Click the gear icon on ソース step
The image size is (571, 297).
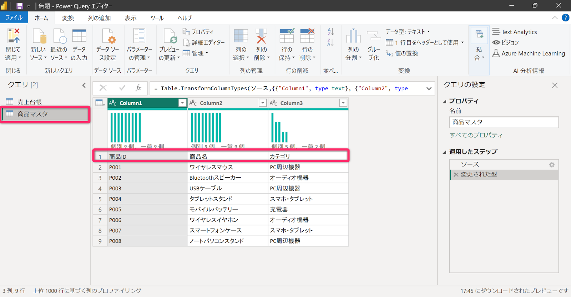click(552, 165)
